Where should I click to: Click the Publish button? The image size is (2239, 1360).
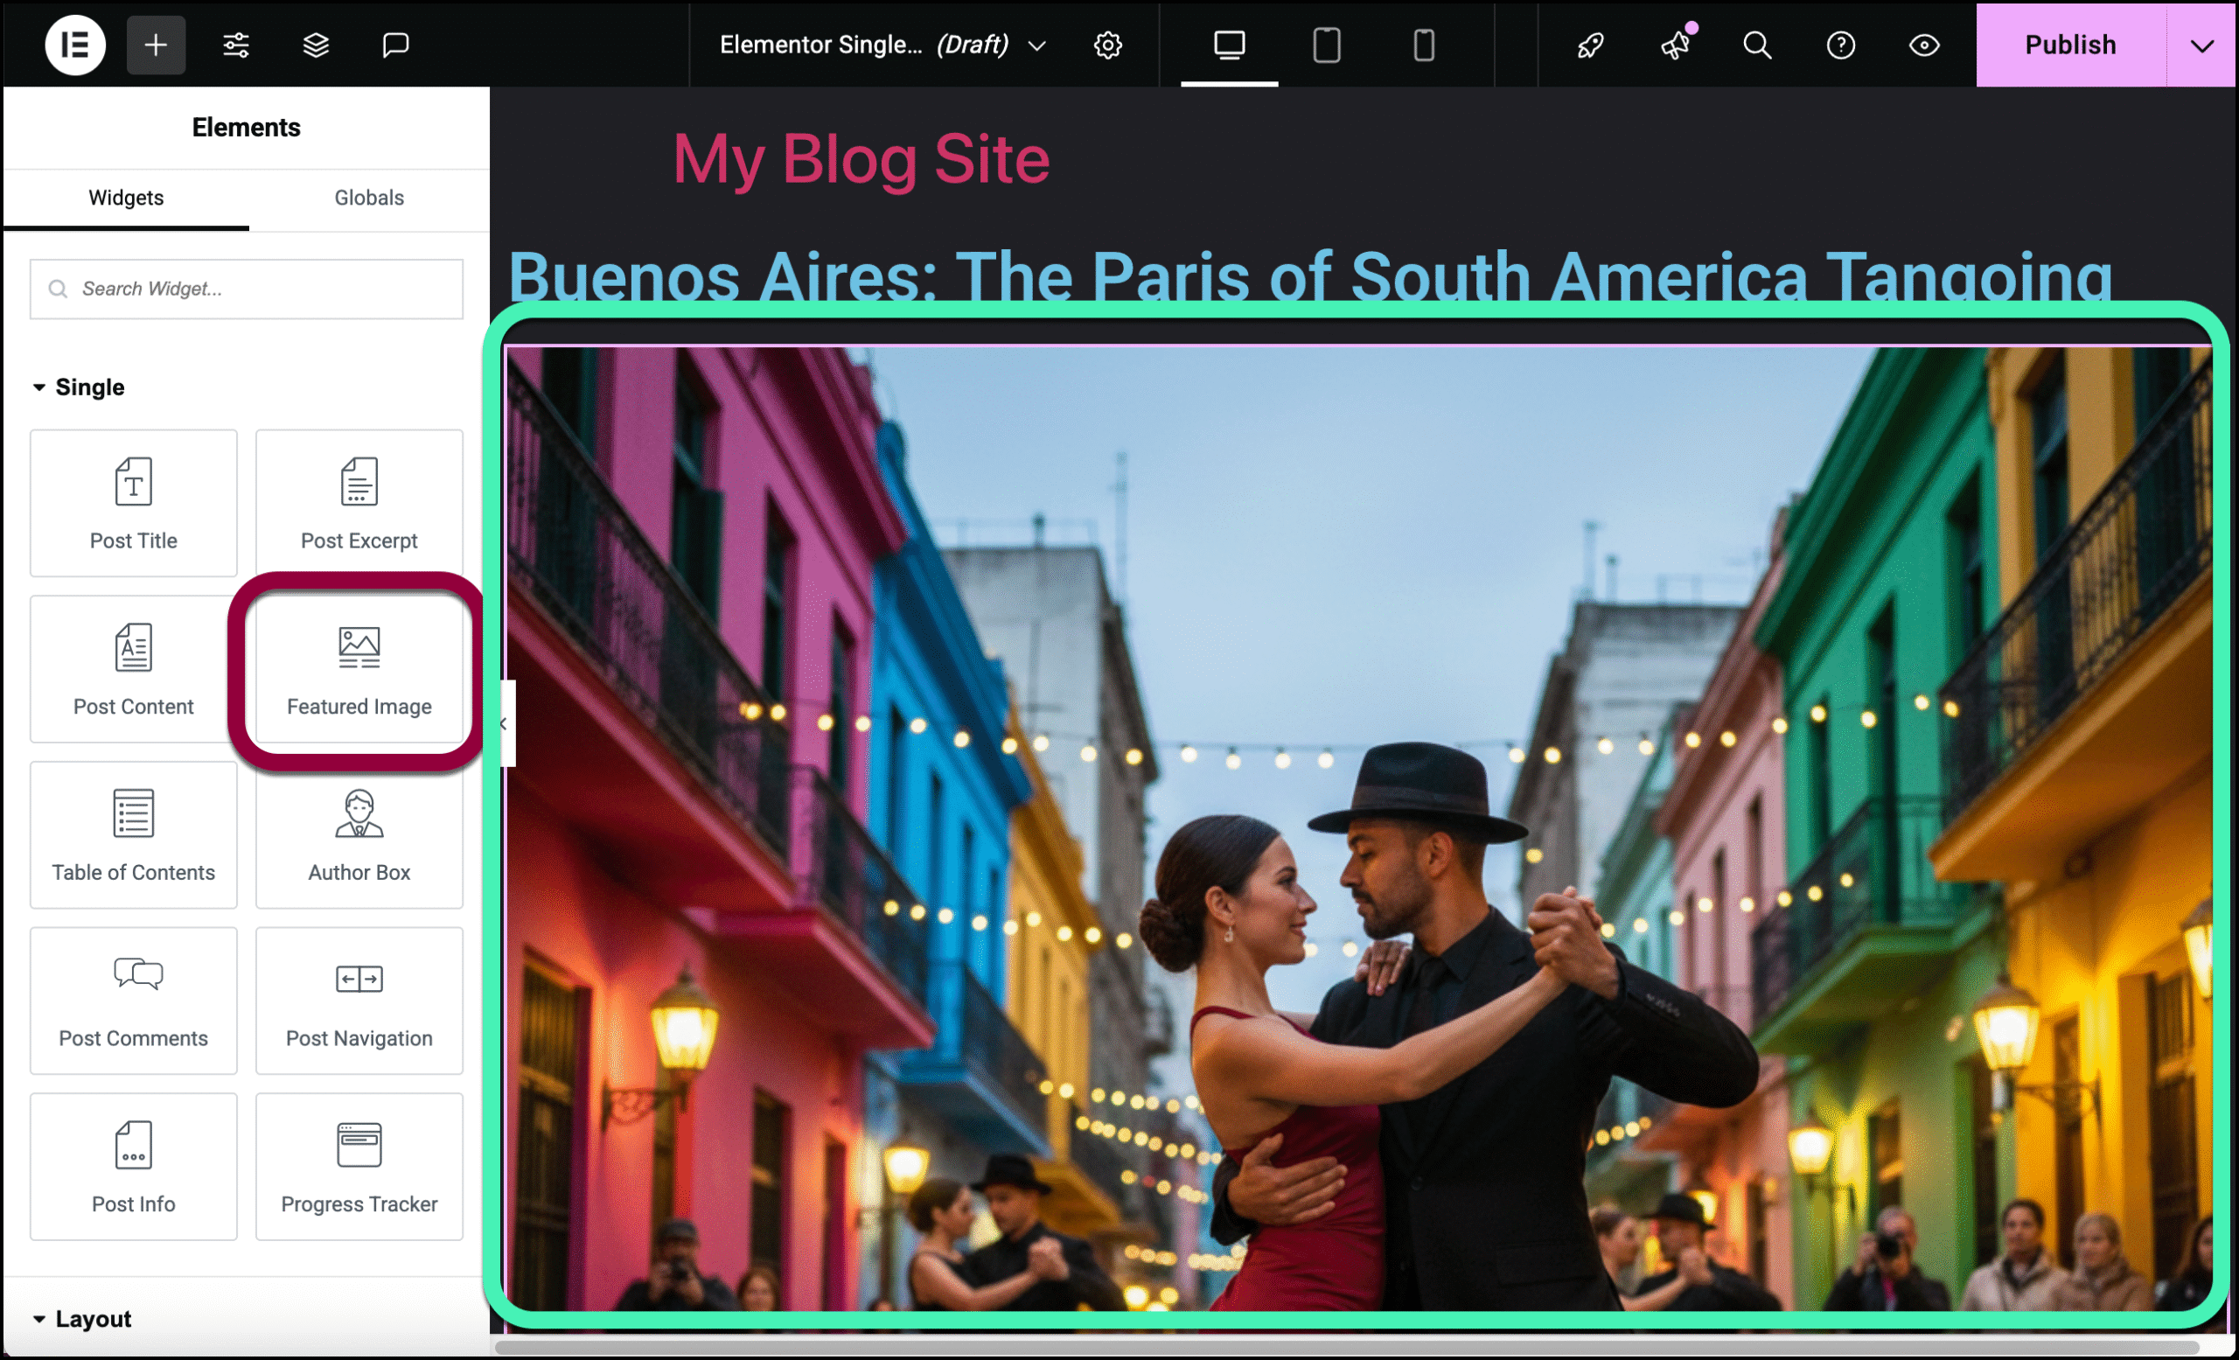coord(2069,45)
